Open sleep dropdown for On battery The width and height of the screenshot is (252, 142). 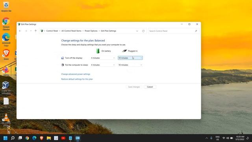point(103,65)
